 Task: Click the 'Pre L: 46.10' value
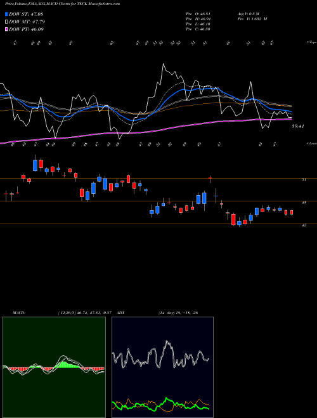[198, 24]
